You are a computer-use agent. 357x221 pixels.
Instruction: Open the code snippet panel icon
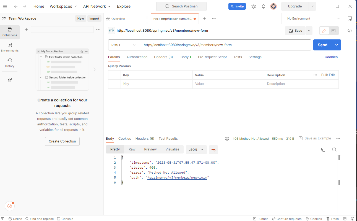pyautogui.click(x=350, y=31)
